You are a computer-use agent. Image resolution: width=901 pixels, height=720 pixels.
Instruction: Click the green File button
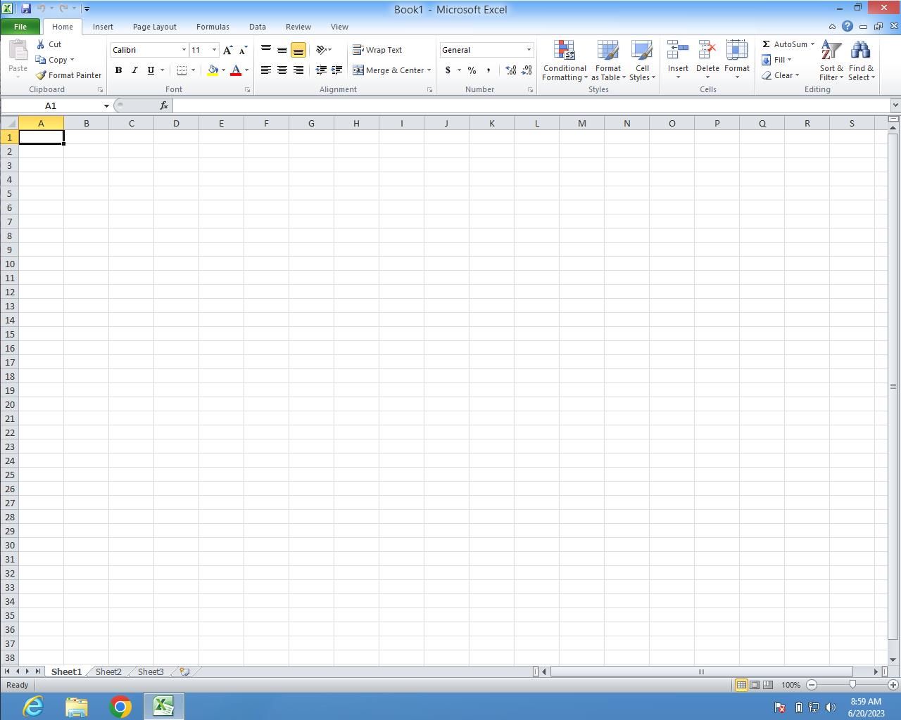[x=20, y=27]
